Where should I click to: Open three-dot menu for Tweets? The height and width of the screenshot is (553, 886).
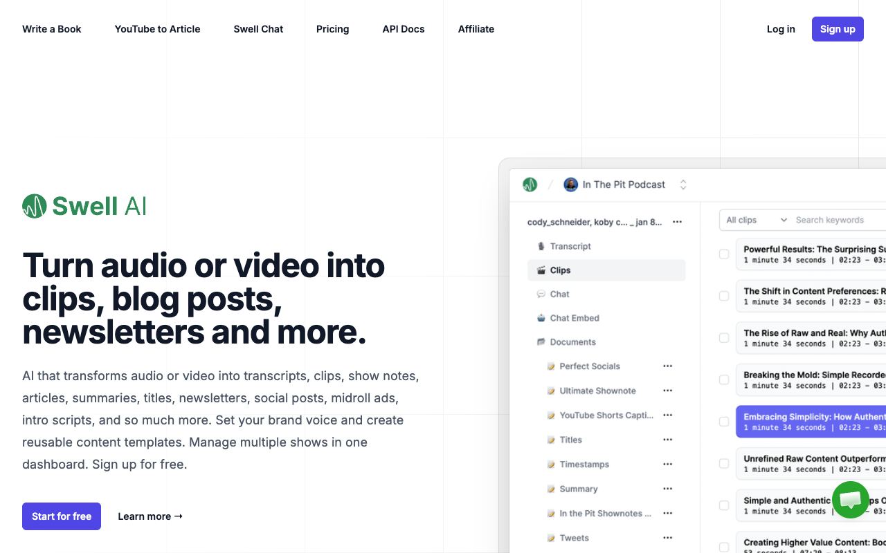point(668,538)
